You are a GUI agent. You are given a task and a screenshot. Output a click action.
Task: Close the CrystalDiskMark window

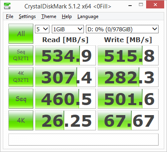pyautogui.click(x=155, y=5)
